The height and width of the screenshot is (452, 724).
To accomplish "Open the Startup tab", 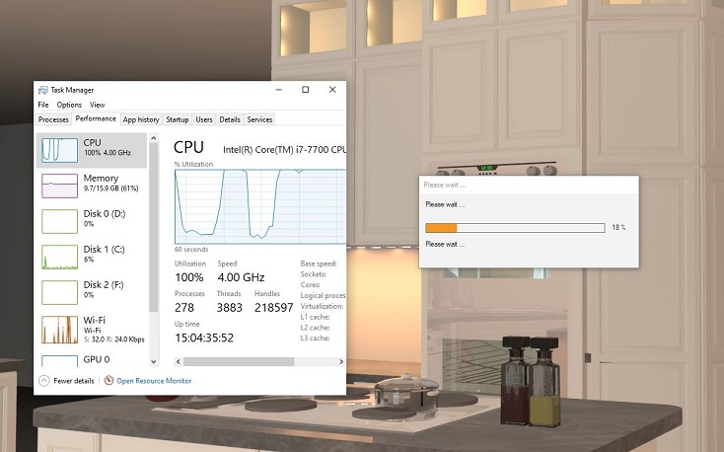I will coord(178,119).
